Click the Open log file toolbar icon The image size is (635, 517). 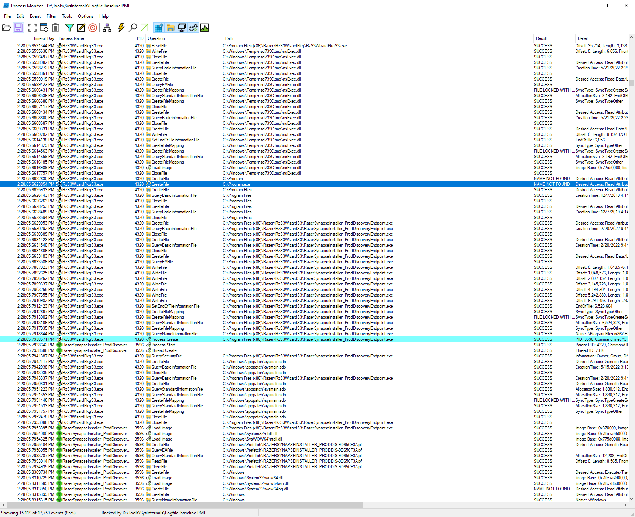pos(6,28)
